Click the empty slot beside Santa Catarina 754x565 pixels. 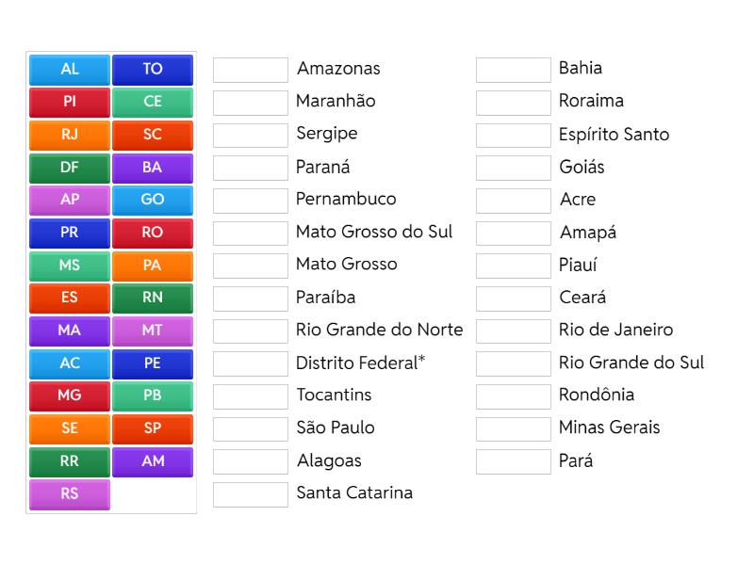(250, 492)
